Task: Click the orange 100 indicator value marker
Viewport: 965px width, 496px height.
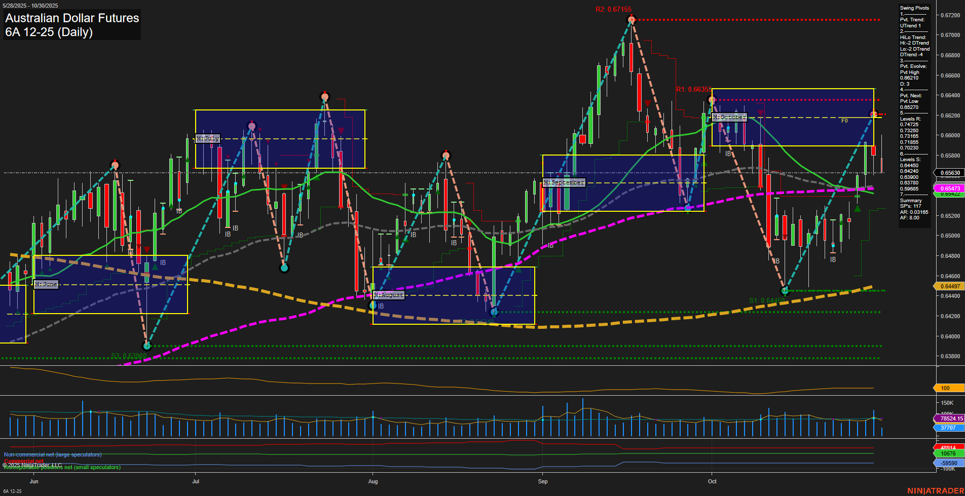Action: coord(949,388)
